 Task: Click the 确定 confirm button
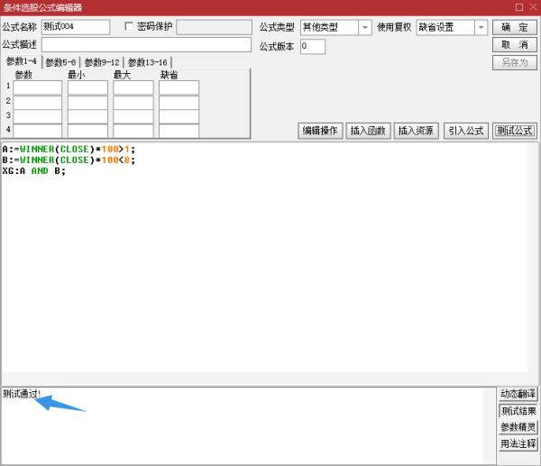click(x=515, y=27)
